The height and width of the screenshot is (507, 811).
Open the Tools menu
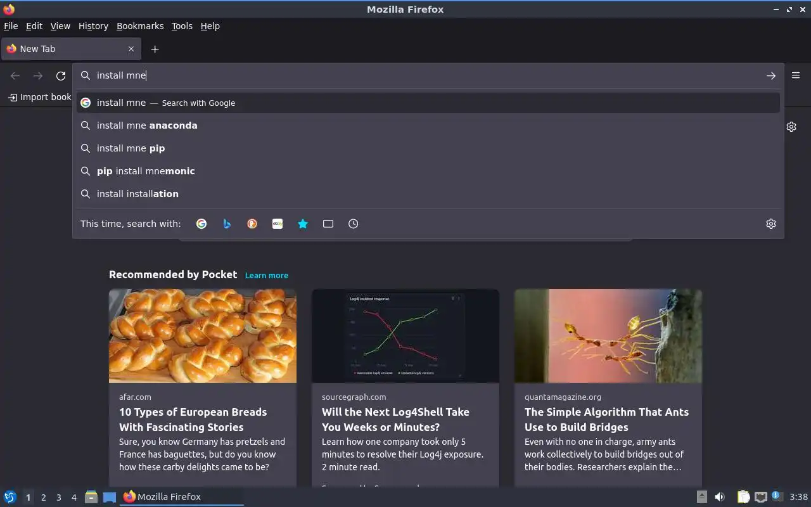tap(182, 26)
